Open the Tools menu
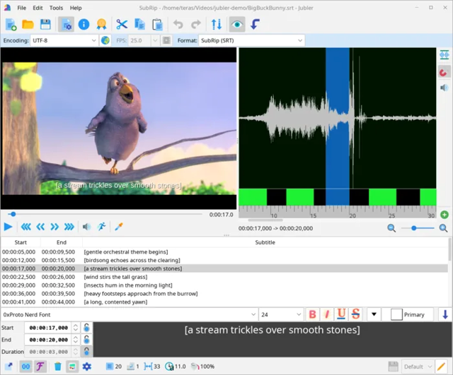This screenshot has height=375, width=453. point(56,8)
